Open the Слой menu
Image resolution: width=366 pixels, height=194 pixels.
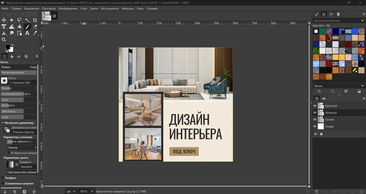(x=84, y=9)
